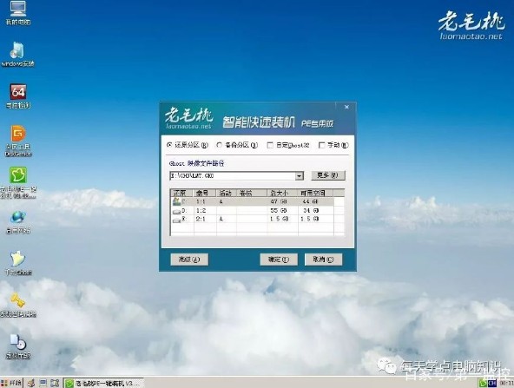Open the 开始 start menu button

click(x=11, y=383)
